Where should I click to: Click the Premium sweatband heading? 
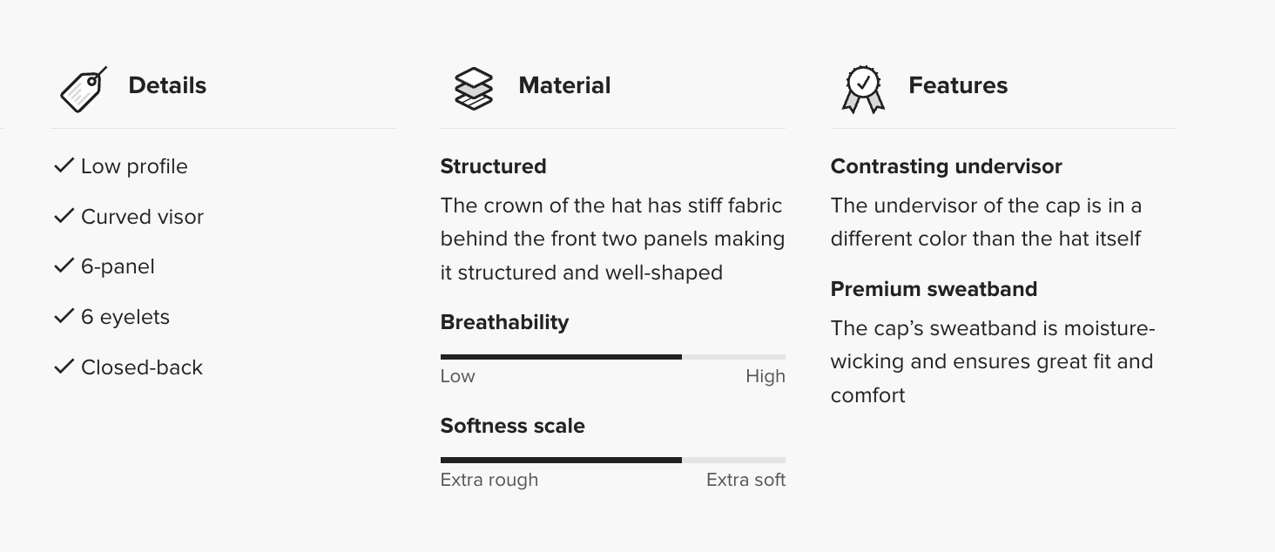tap(934, 289)
